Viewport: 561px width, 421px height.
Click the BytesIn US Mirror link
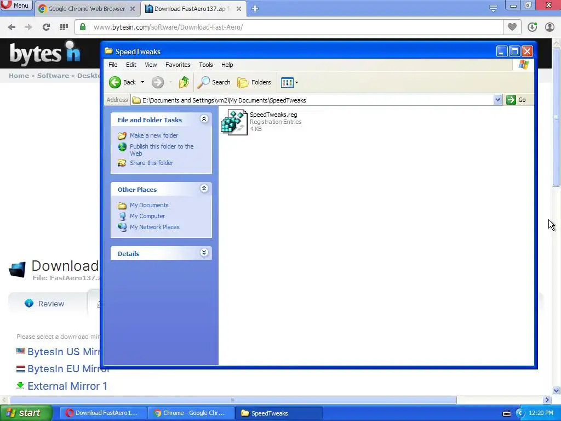64,351
